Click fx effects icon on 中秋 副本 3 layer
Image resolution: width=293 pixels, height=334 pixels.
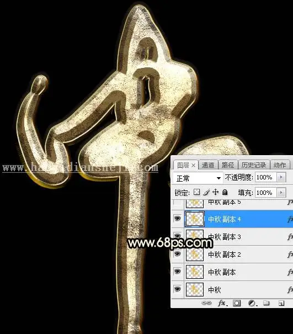click(x=290, y=237)
